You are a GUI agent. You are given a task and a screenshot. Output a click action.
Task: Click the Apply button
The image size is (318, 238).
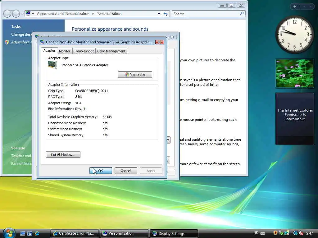tap(151, 171)
